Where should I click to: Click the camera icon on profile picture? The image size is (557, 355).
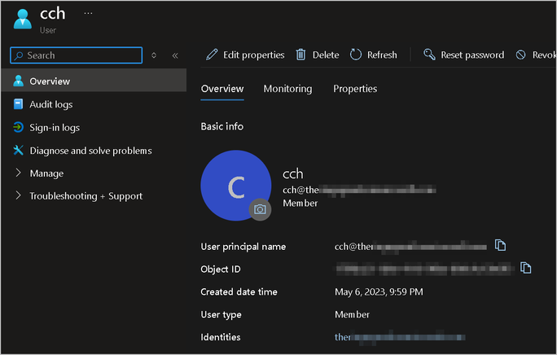point(260,209)
